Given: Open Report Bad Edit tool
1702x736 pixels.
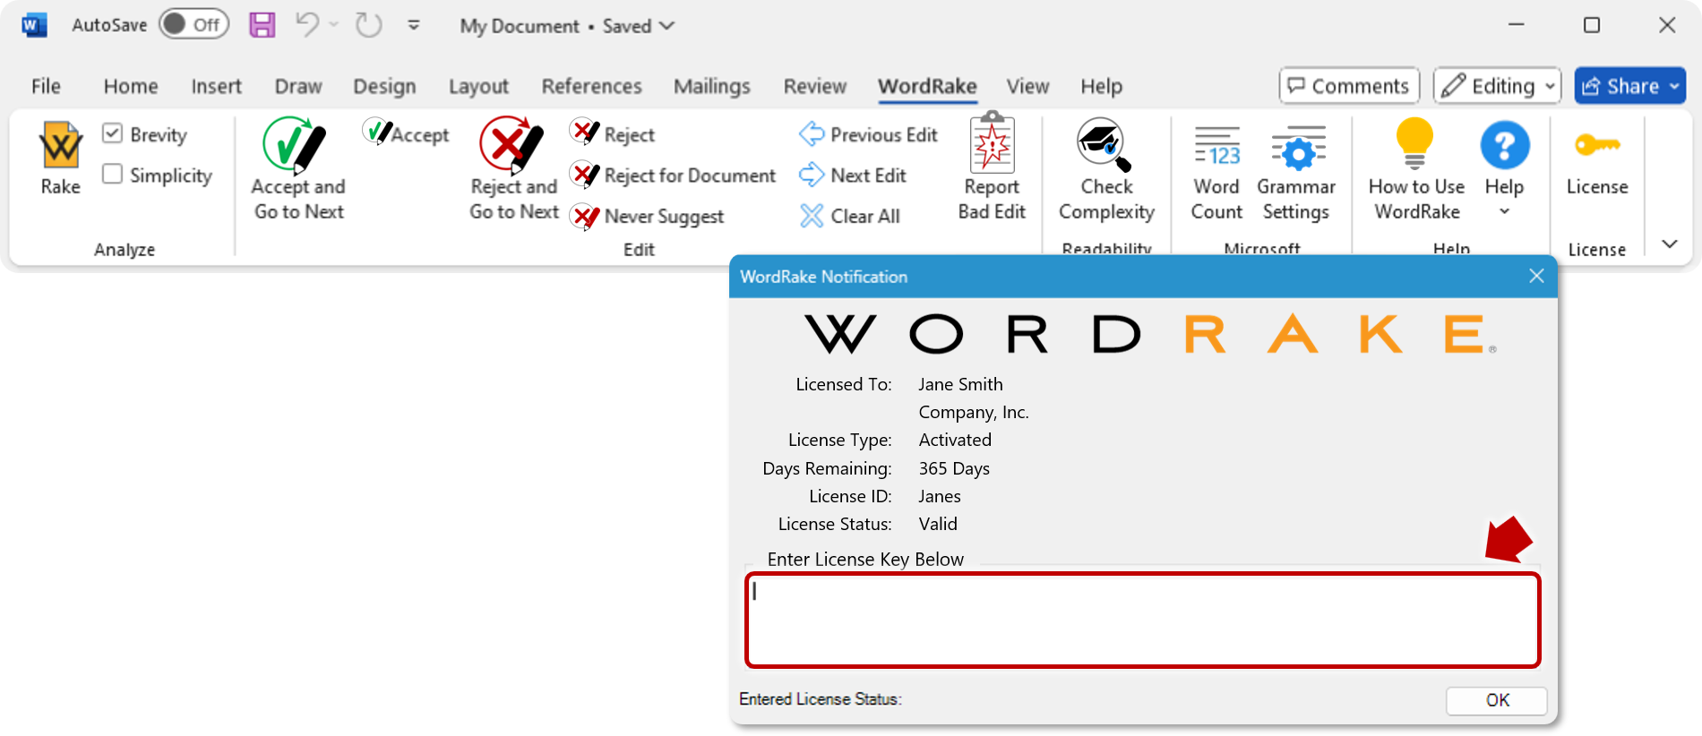Looking at the screenshot, I should [992, 145].
